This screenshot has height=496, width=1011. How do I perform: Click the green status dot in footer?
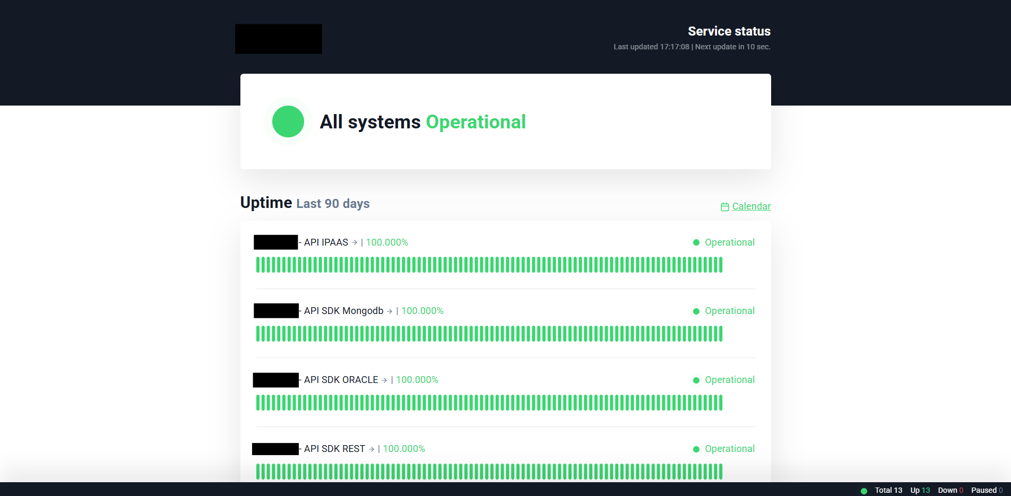864,491
